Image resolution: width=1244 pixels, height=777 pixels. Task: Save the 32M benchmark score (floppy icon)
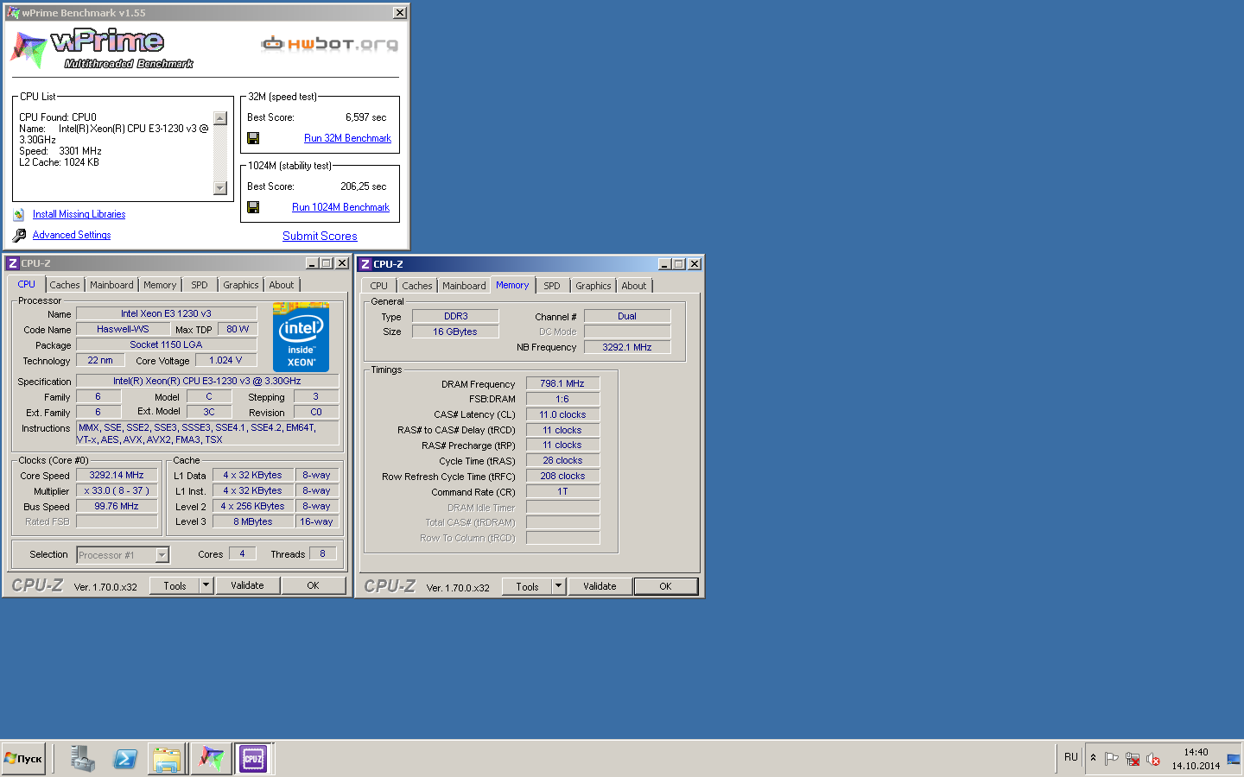[x=253, y=138]
